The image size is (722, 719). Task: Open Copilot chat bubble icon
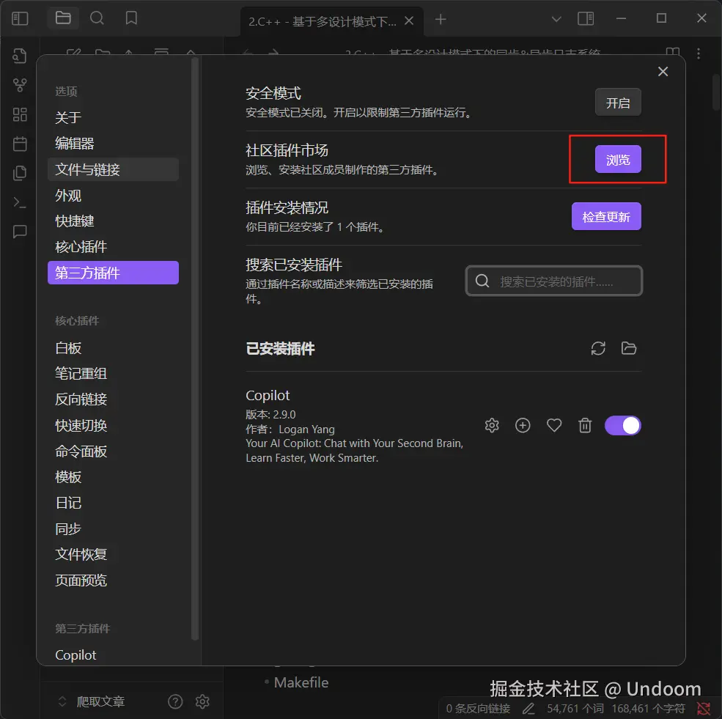pos(20,232)
